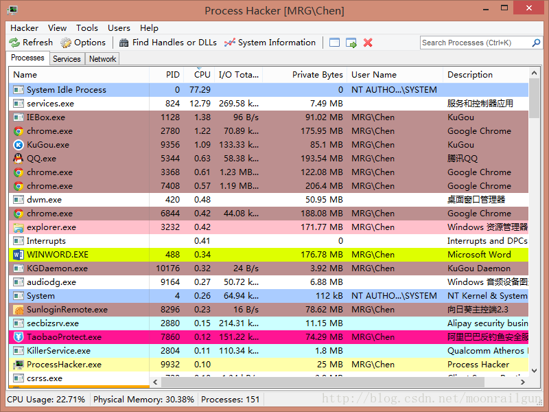Sort by the I/O Total column header
The height and width of the screenshot is (412, 549).
(238, 75)
